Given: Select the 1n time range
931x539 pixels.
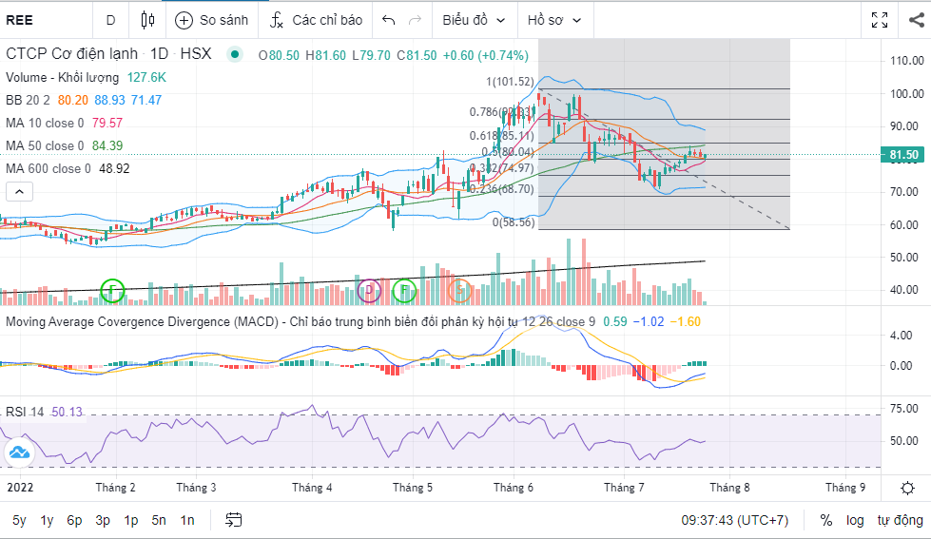Looking at the screenshot, I should point(187,520).
